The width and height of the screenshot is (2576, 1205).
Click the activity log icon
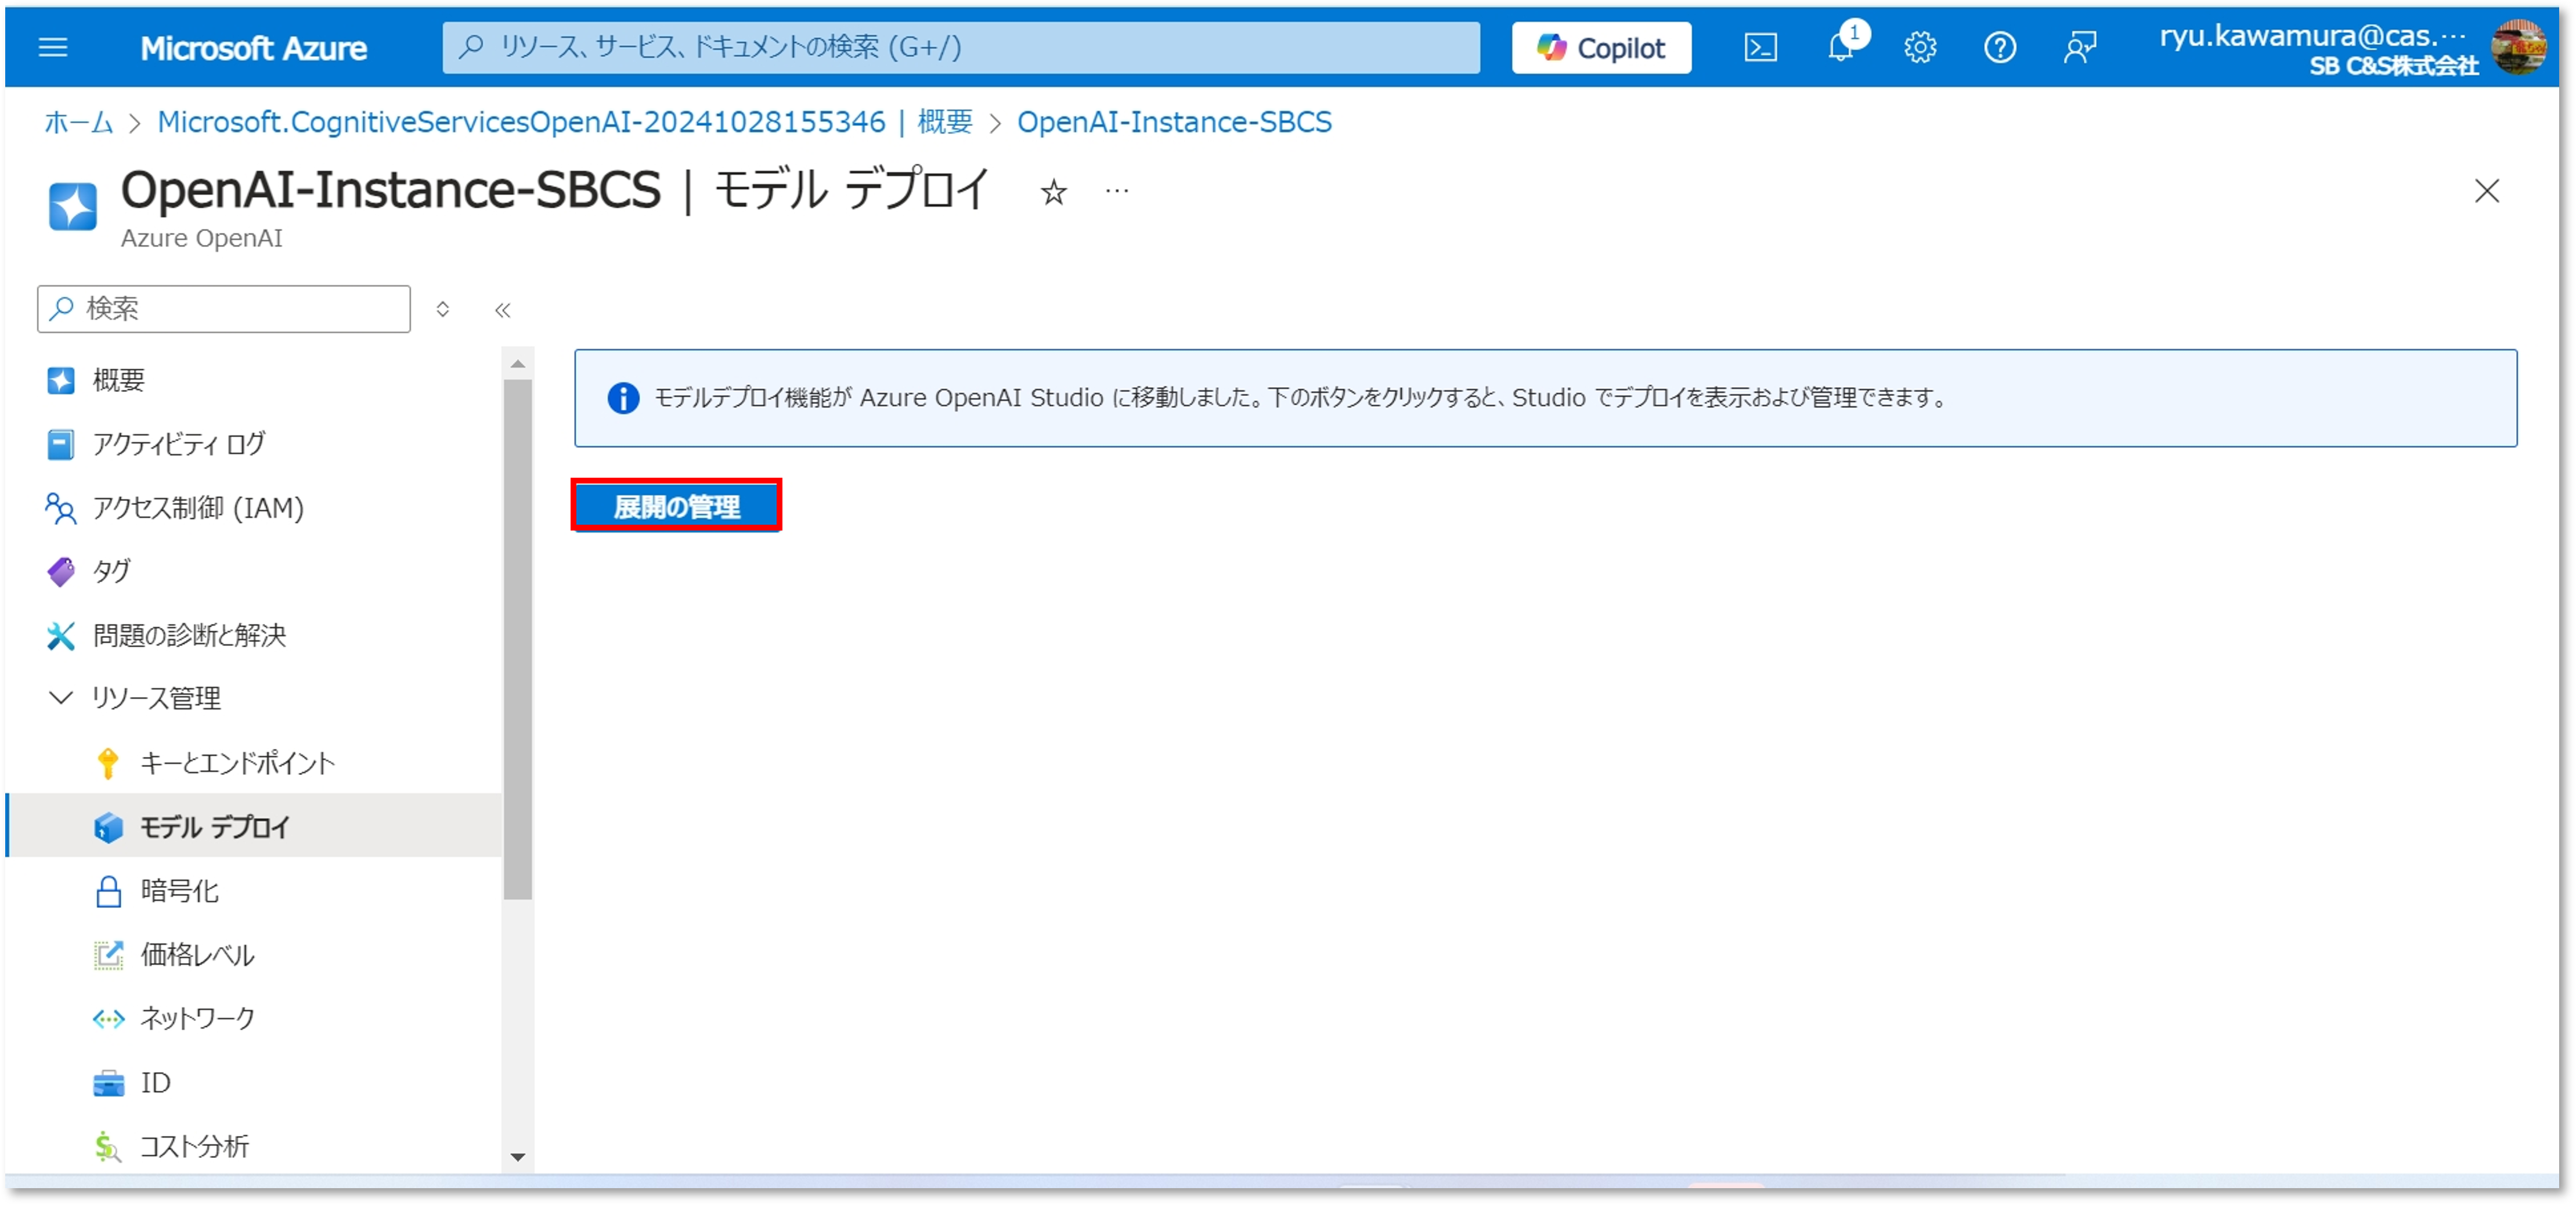pyautogui.click(x=61, y=444)
